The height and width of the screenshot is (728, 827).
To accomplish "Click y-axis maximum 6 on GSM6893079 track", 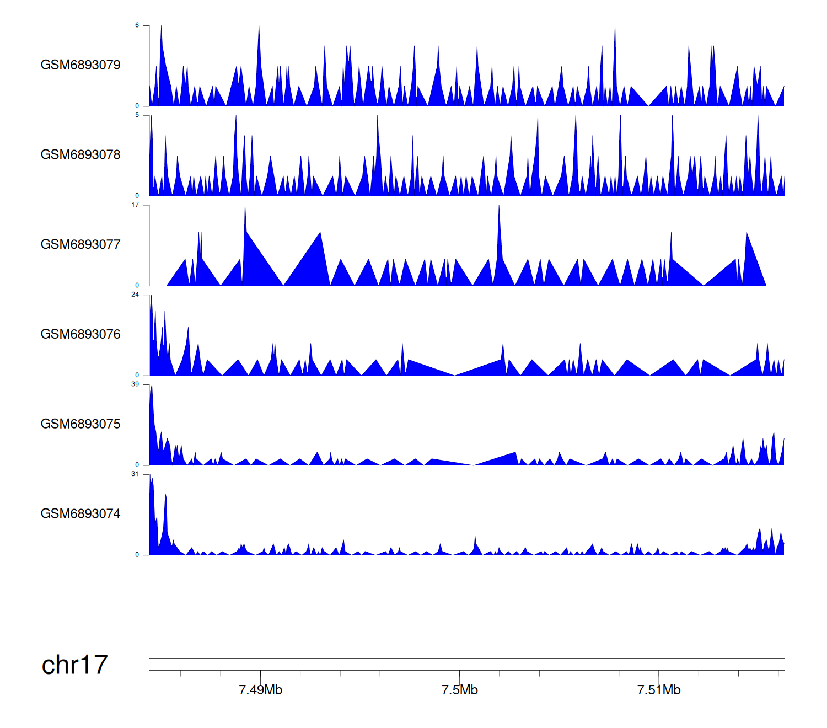I will pyautogui.click(x=137, y=25).
